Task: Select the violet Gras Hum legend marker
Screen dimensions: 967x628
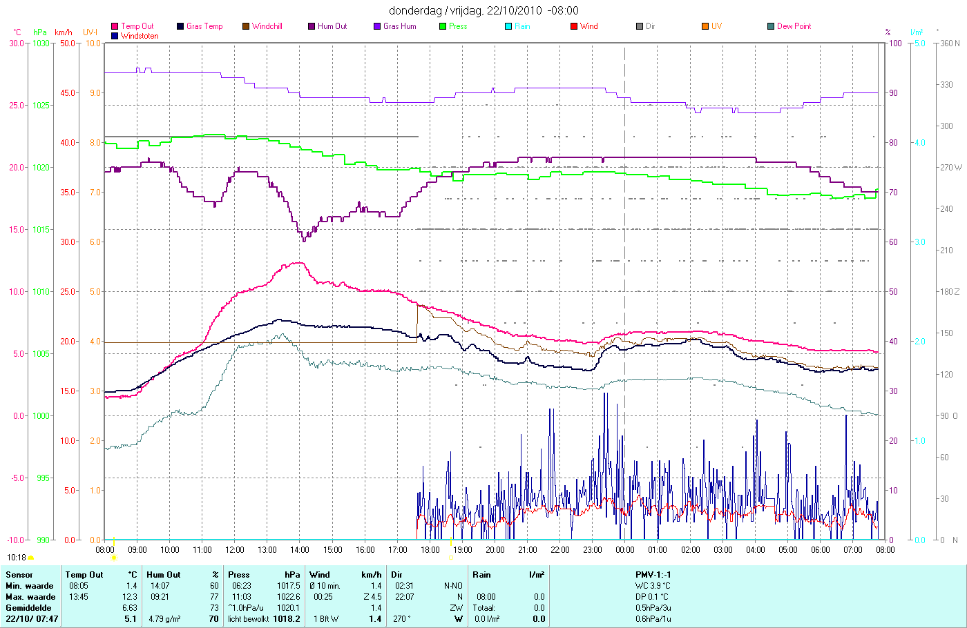Action: click(377, 26)
